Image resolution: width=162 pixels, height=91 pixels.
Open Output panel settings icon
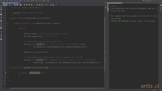click(x=108, y=11)
